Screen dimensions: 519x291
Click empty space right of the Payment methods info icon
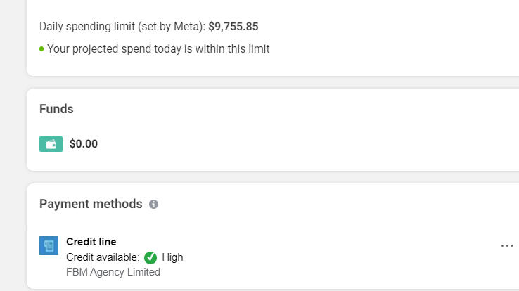pyautogui.click(x=331, y=204)
